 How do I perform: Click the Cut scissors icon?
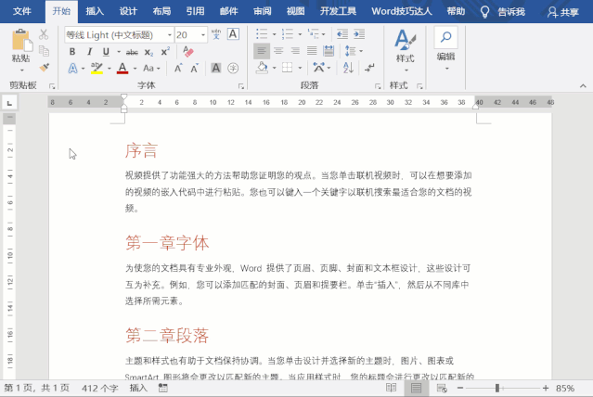[x=44, y=34]
